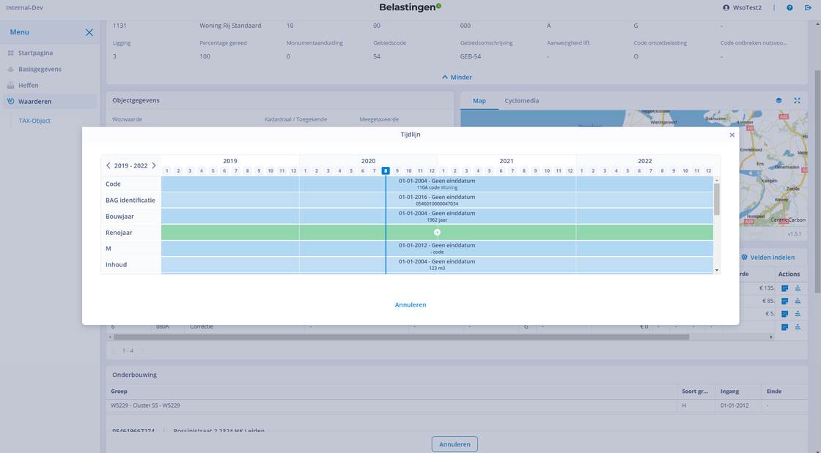Click the table horizontal scrollbar below the dialog

[401, 337]
